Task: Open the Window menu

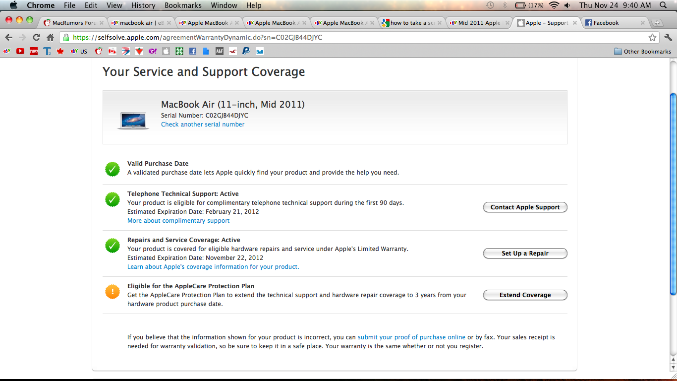Action: tap(224, 5)
